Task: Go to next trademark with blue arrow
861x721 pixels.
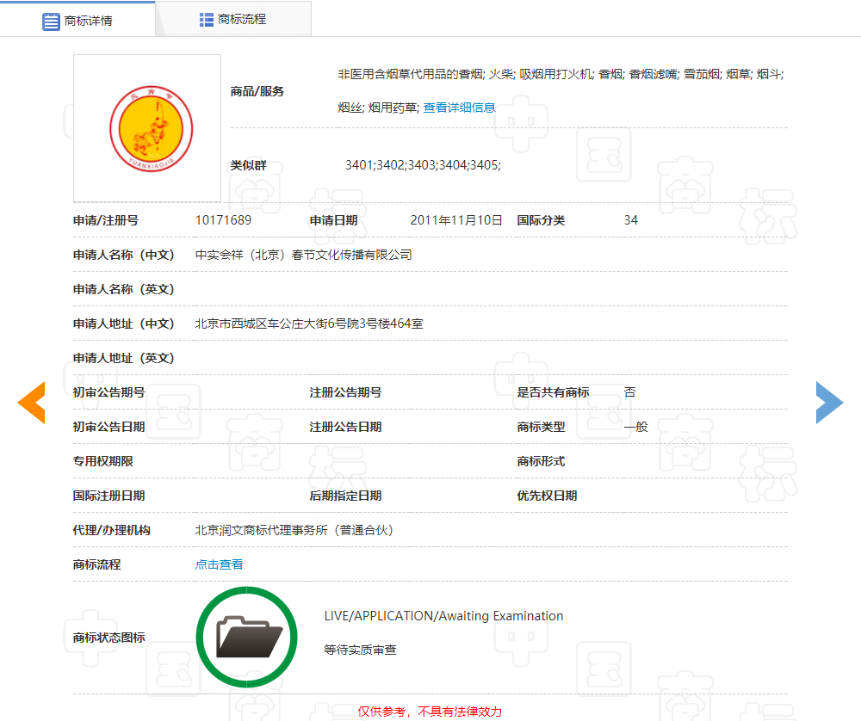Action: tap(829, 403)
